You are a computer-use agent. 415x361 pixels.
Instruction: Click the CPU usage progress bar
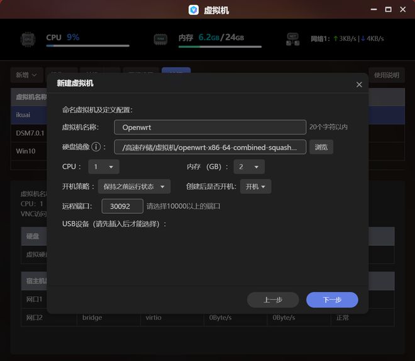87,46
